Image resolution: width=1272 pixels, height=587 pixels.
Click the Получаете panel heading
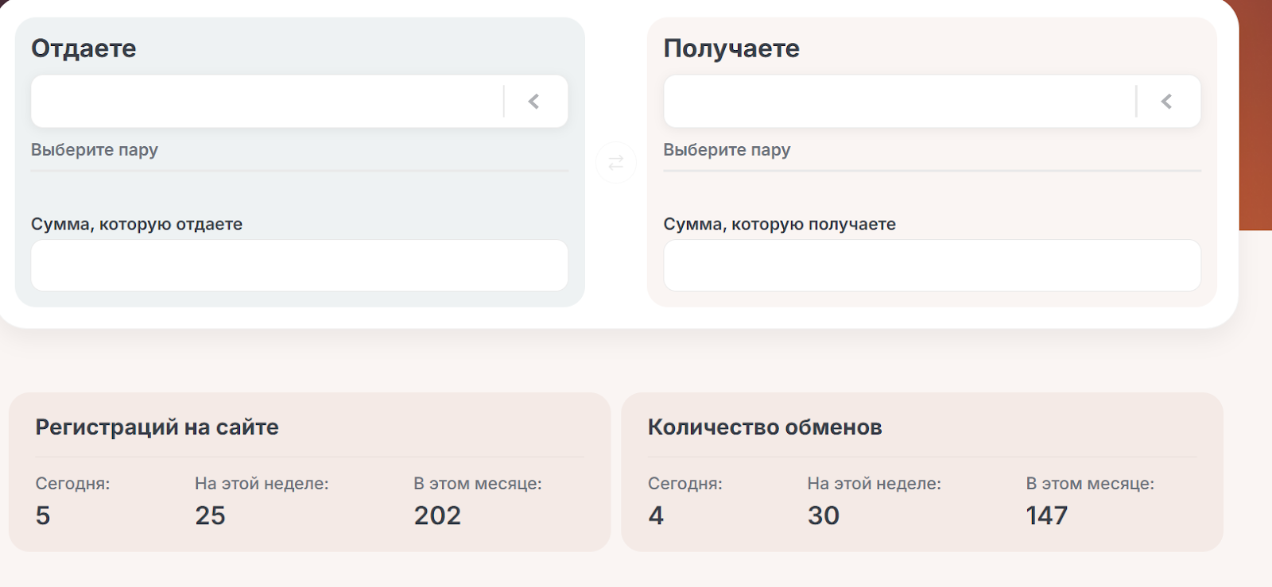(731, 48)
